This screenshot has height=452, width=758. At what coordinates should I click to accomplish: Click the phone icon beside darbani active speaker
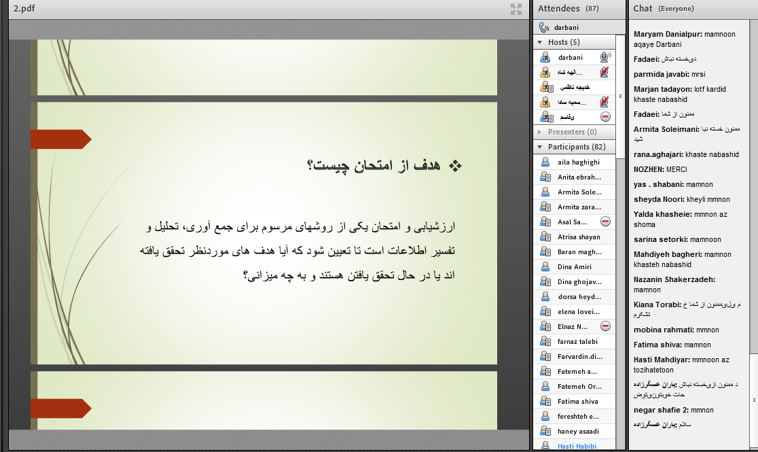[543, 28]
